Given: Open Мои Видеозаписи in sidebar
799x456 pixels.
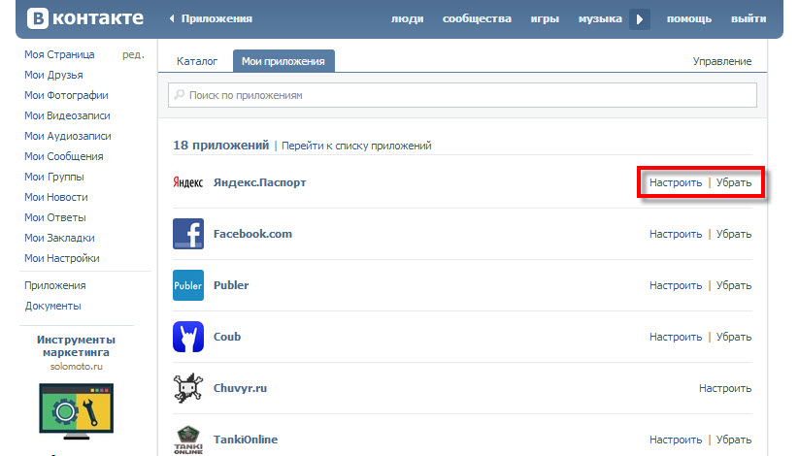Looking at the screenshot, I should coord(67,115).
